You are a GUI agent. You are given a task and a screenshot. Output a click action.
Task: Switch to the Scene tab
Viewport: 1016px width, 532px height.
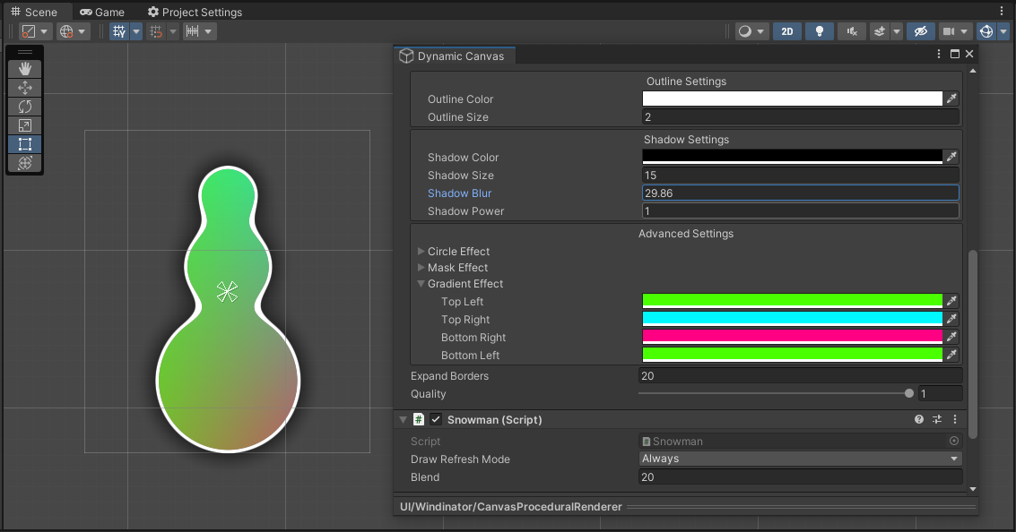click(34, 12)
